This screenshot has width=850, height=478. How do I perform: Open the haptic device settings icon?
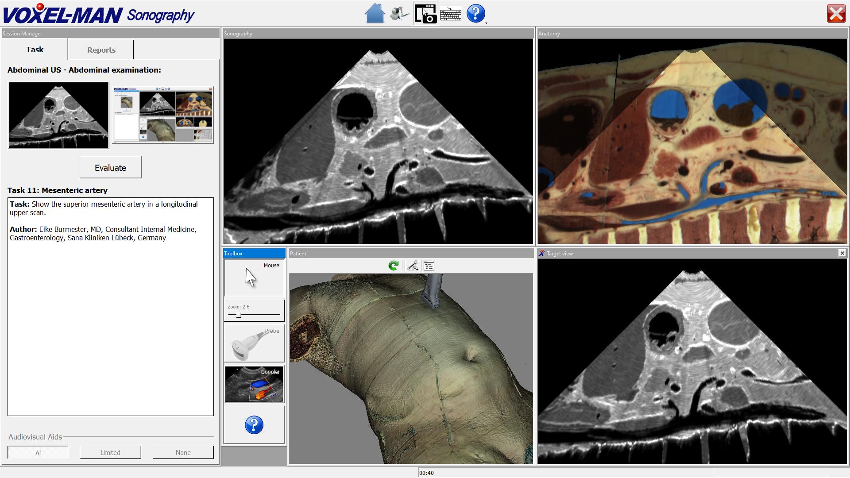pos(400,13)
